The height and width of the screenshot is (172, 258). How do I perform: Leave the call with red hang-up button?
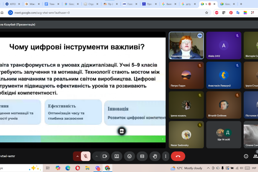(x=178, y=156)
